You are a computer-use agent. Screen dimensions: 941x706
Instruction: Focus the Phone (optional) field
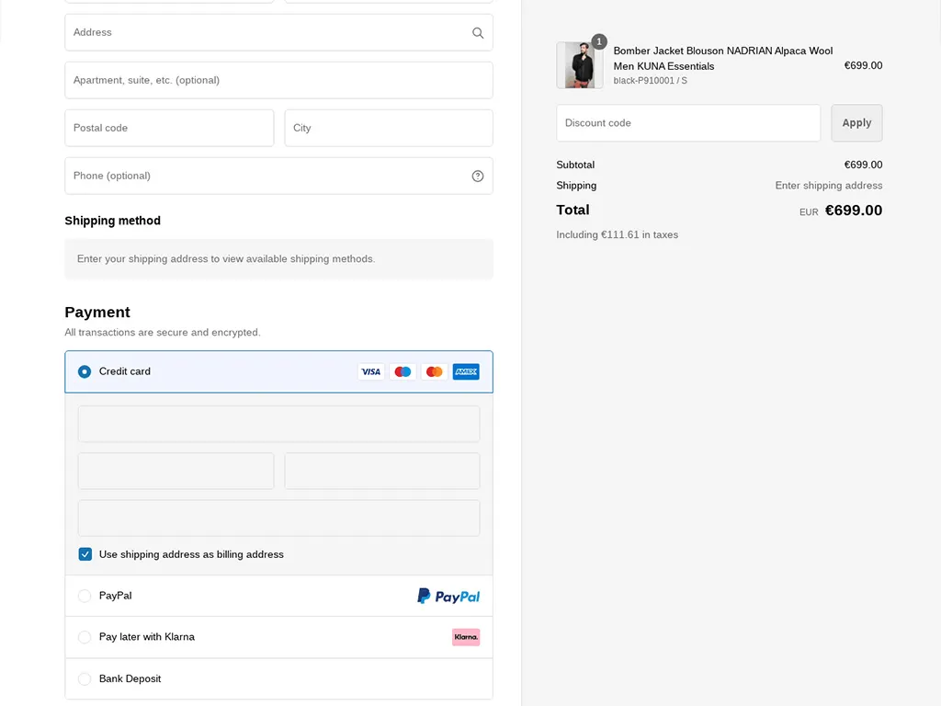[279, 176]
